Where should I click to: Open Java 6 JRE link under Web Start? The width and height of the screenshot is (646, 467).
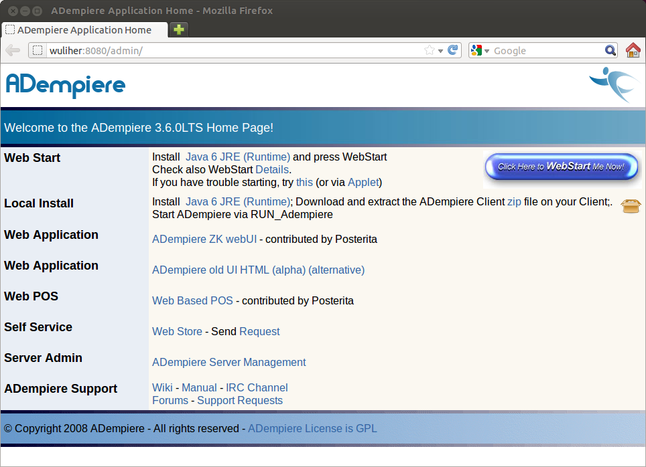click(x=238, y=157)
